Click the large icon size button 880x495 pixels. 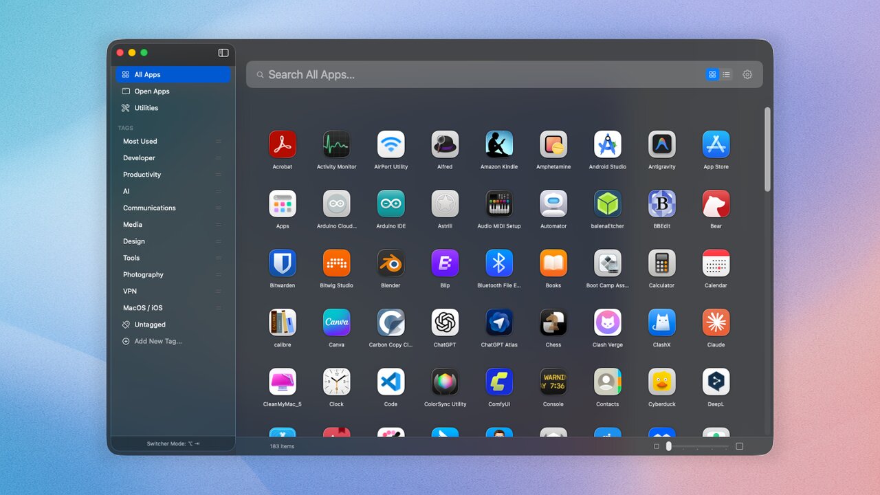pyautogui.click(x=740, y=446)
